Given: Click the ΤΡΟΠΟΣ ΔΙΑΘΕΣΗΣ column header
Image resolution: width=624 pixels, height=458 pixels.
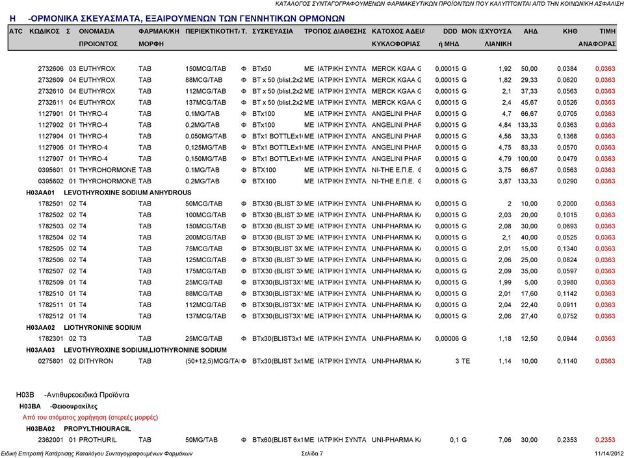Looking at the screenshot, I should [x=335, y=31].
